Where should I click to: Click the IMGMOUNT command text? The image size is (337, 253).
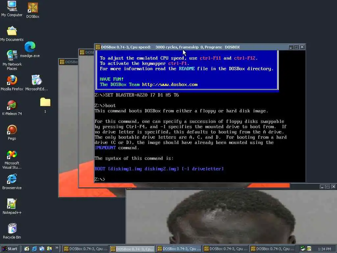(105, 148)
